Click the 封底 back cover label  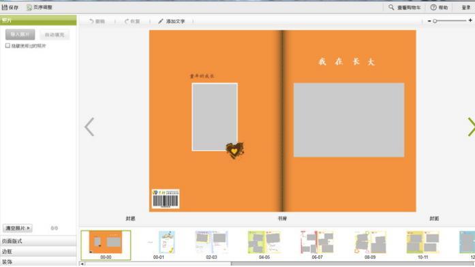click(x=131, y=219)
